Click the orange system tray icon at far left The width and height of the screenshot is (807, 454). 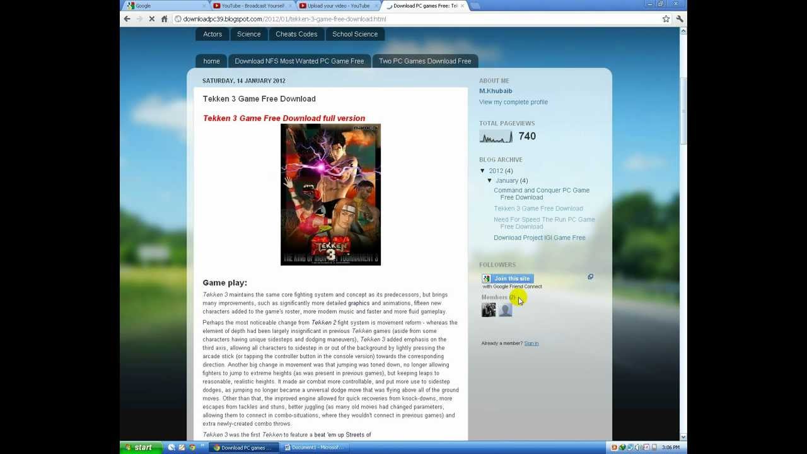pos(614,448)
